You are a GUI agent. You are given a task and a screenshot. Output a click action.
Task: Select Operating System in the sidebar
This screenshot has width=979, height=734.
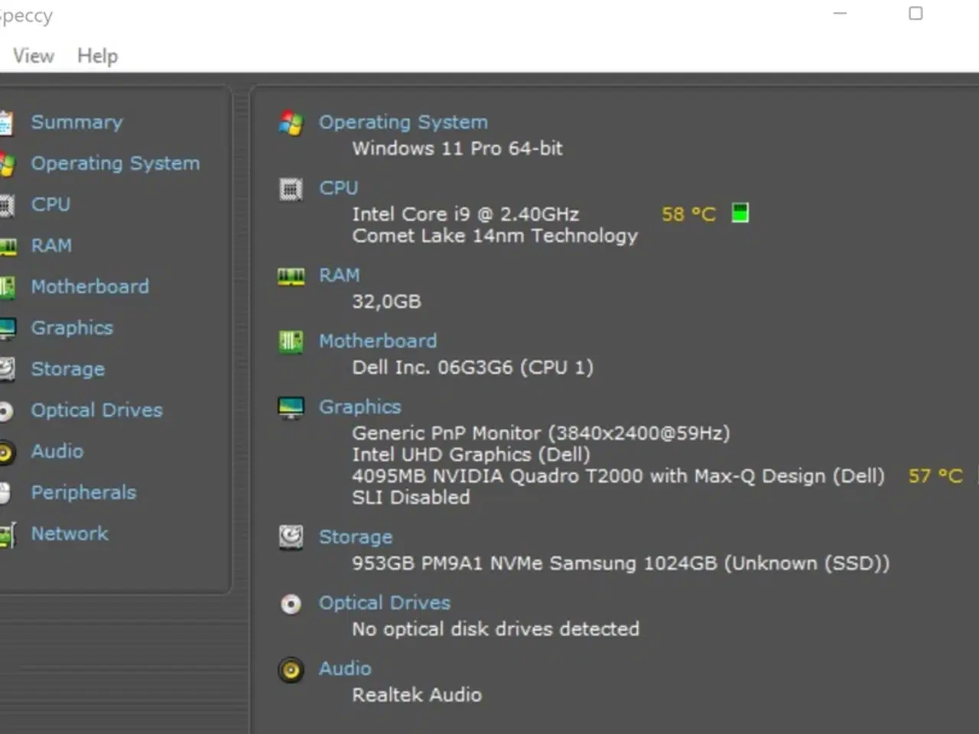[115, 164]
